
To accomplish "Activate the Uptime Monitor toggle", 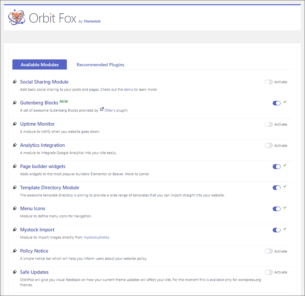I will [x=268, y=124].
